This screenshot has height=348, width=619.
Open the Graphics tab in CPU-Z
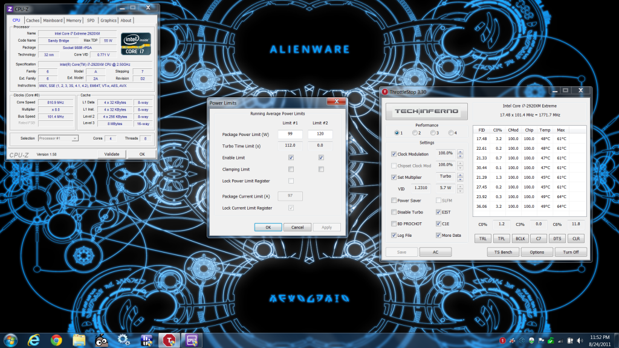coord(108,21)
